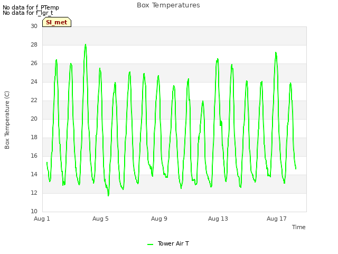This screenshot has height=254, width=338.
Task: Click the 18 y-axis tick label
Action: (34, 138)
